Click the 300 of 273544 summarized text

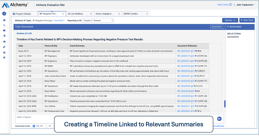(234, 35)
